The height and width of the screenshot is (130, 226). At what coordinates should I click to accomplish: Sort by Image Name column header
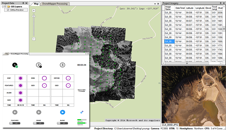(169, 8)
